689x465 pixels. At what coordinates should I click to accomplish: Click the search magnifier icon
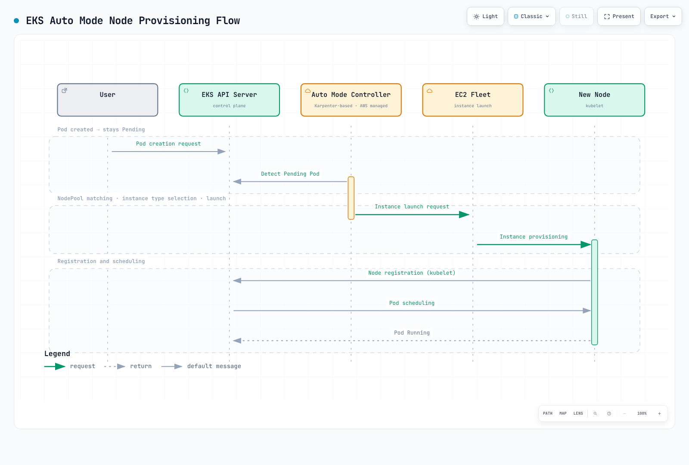[595, 413]
